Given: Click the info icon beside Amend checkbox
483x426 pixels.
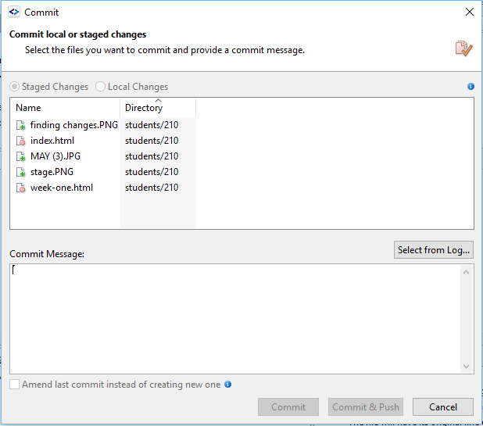Looking at the screenshot, I should coord(228,385).
